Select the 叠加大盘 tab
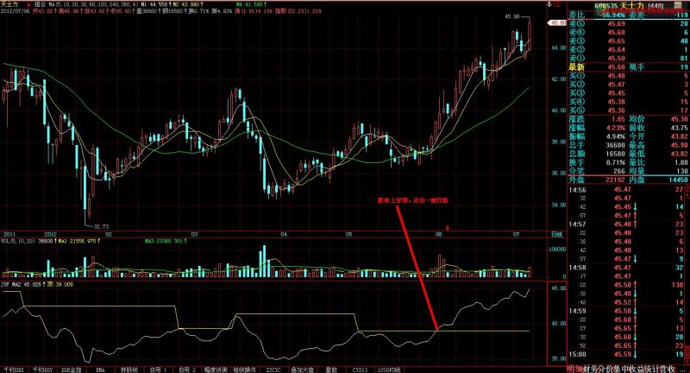This screenshot has height=373, width=690. (x=303, y=370)
